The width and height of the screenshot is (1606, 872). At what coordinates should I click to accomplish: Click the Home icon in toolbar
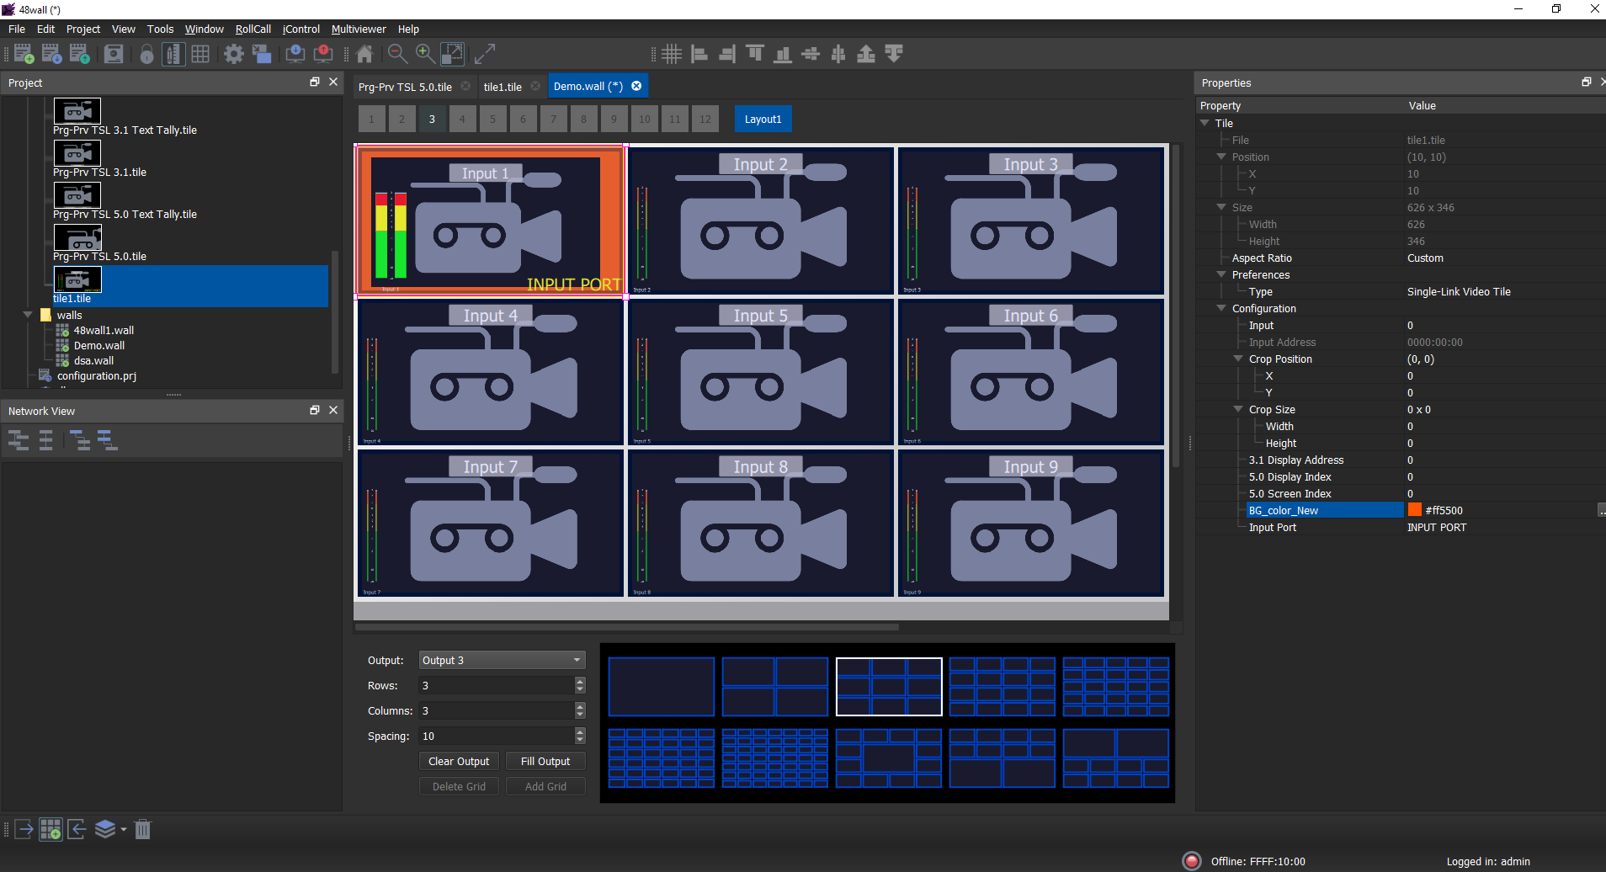364,54
